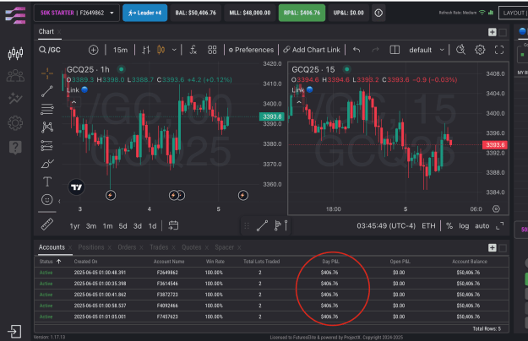Expand the chart type dropdown arrow
This screenshot has height=341, width=528.
click(174, 50)
